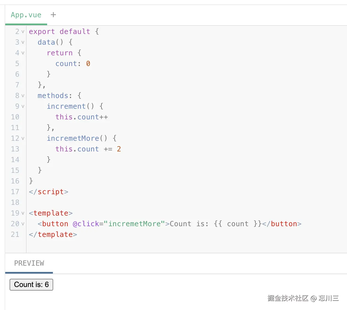
Task: Add a new file with the plus icon
Action: coord(53,15)
